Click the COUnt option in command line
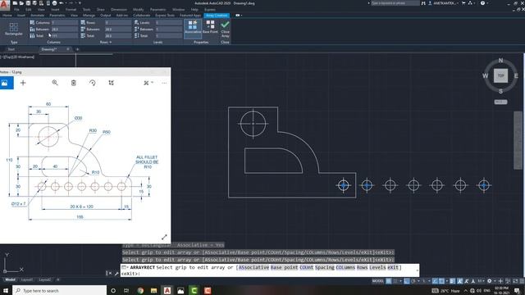 (306, 267)
